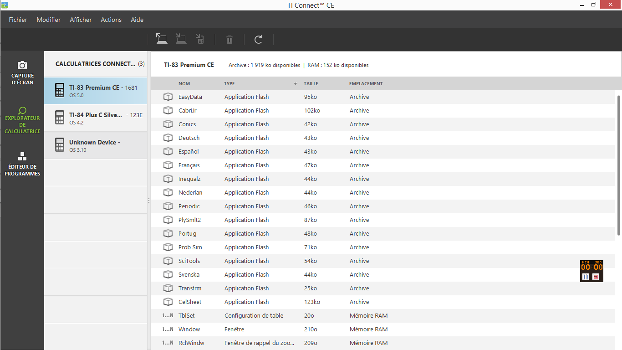Select the Portug row name

tap(188, 233)
